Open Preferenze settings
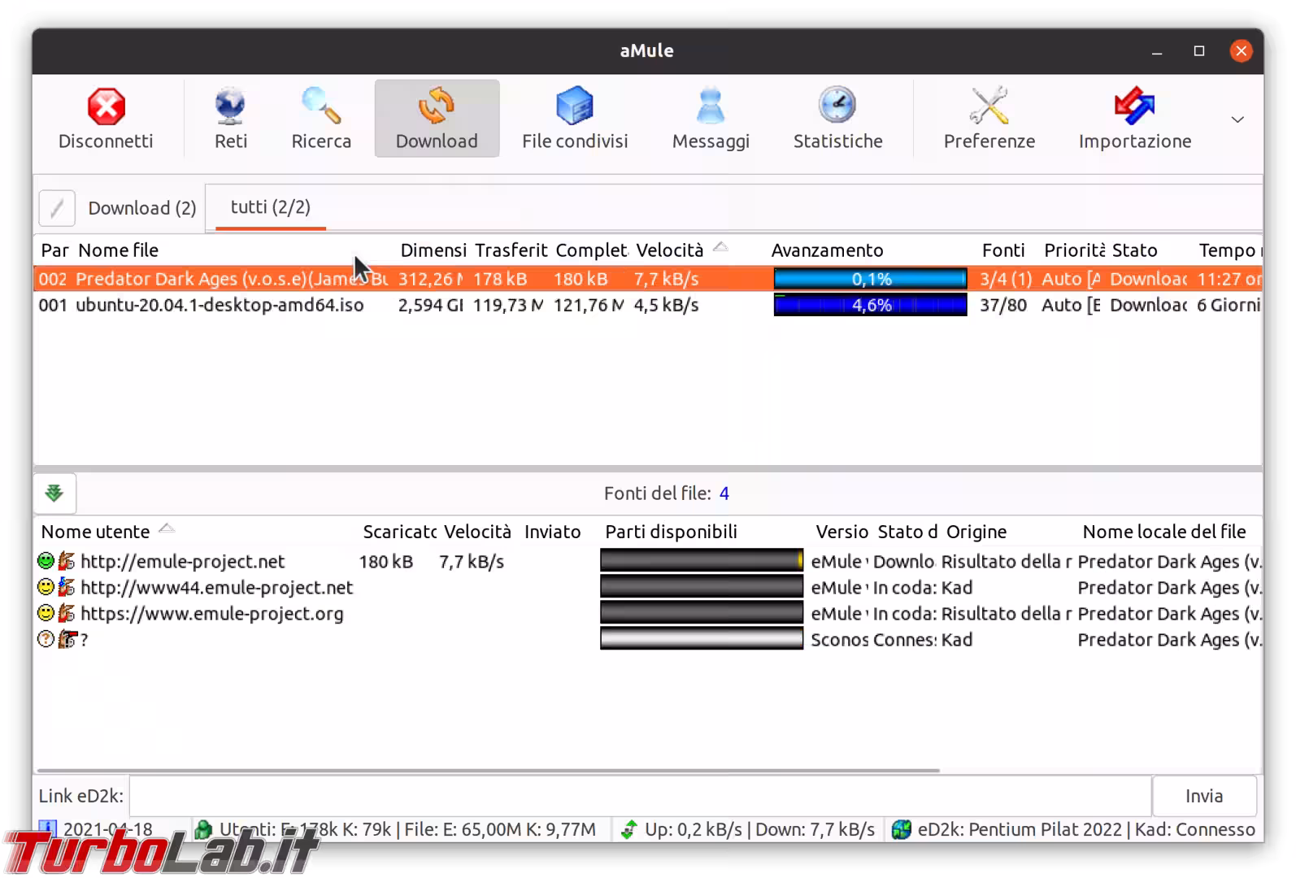The height and width of the screenshot is (878, 1296). (989, 119)
